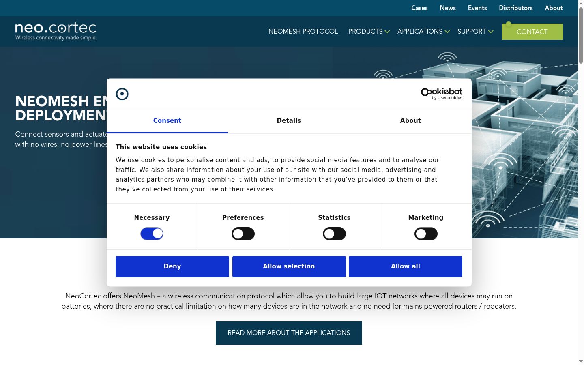Accept cookies with Allow all
584x365 pixels.
click(x=406, y=266)
